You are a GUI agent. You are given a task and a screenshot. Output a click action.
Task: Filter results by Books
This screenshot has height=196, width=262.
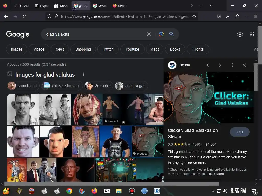point(175,49)
